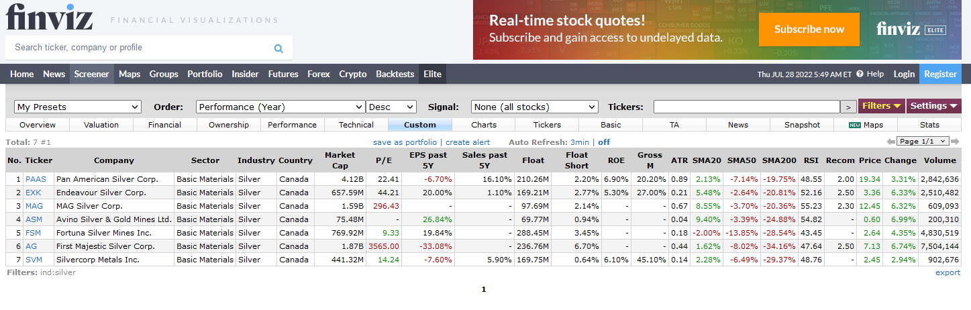Click the tickers go arrow button
The height and width of the screenshot is (310, 971).
[848, 107]
